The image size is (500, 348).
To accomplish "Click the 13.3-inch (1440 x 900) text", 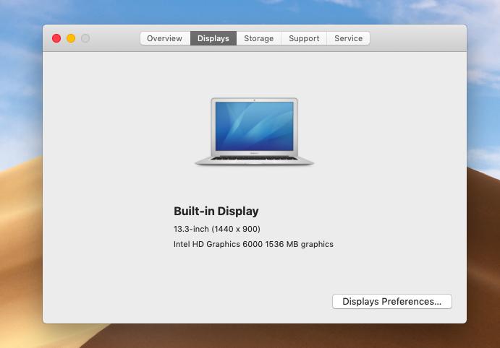I will [x=217, y=229].
